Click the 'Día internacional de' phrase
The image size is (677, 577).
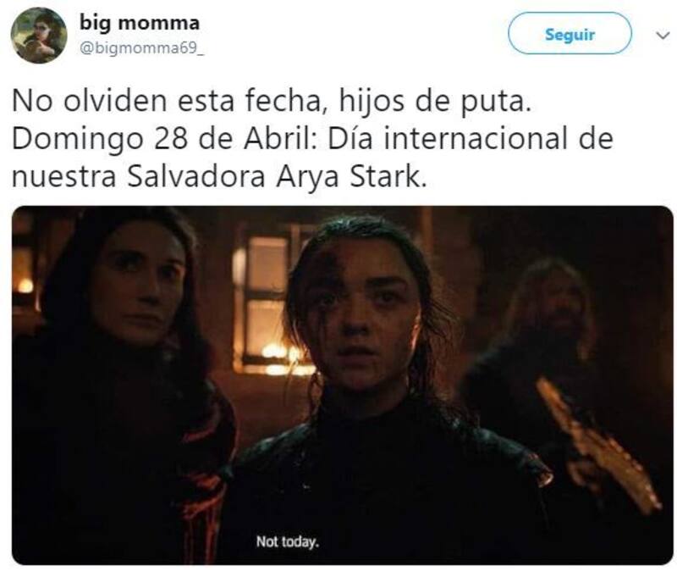coord(471,138)
